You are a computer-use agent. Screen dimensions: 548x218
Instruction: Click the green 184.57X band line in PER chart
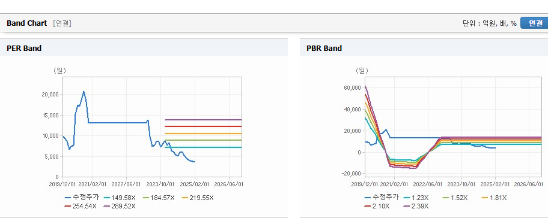[203, 140]
